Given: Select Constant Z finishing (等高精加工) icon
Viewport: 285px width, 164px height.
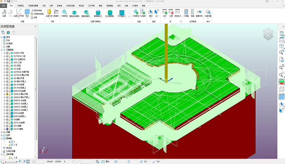Looking at the screenshot, I should (x=98, y=13).
